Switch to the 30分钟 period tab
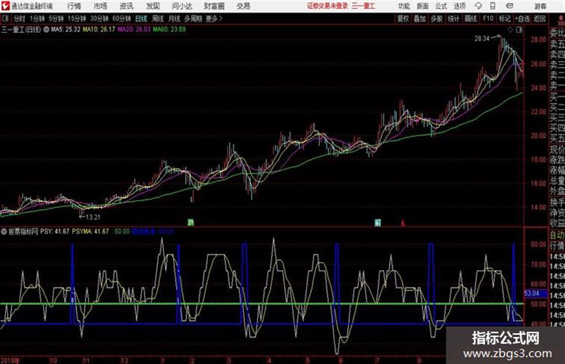The width and height of the screenshot is (565, 364). click(99, 19)
